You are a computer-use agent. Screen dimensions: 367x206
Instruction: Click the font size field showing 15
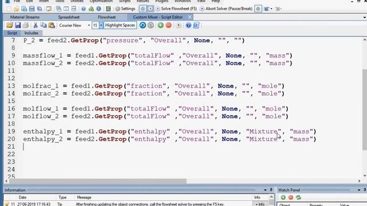95,25
